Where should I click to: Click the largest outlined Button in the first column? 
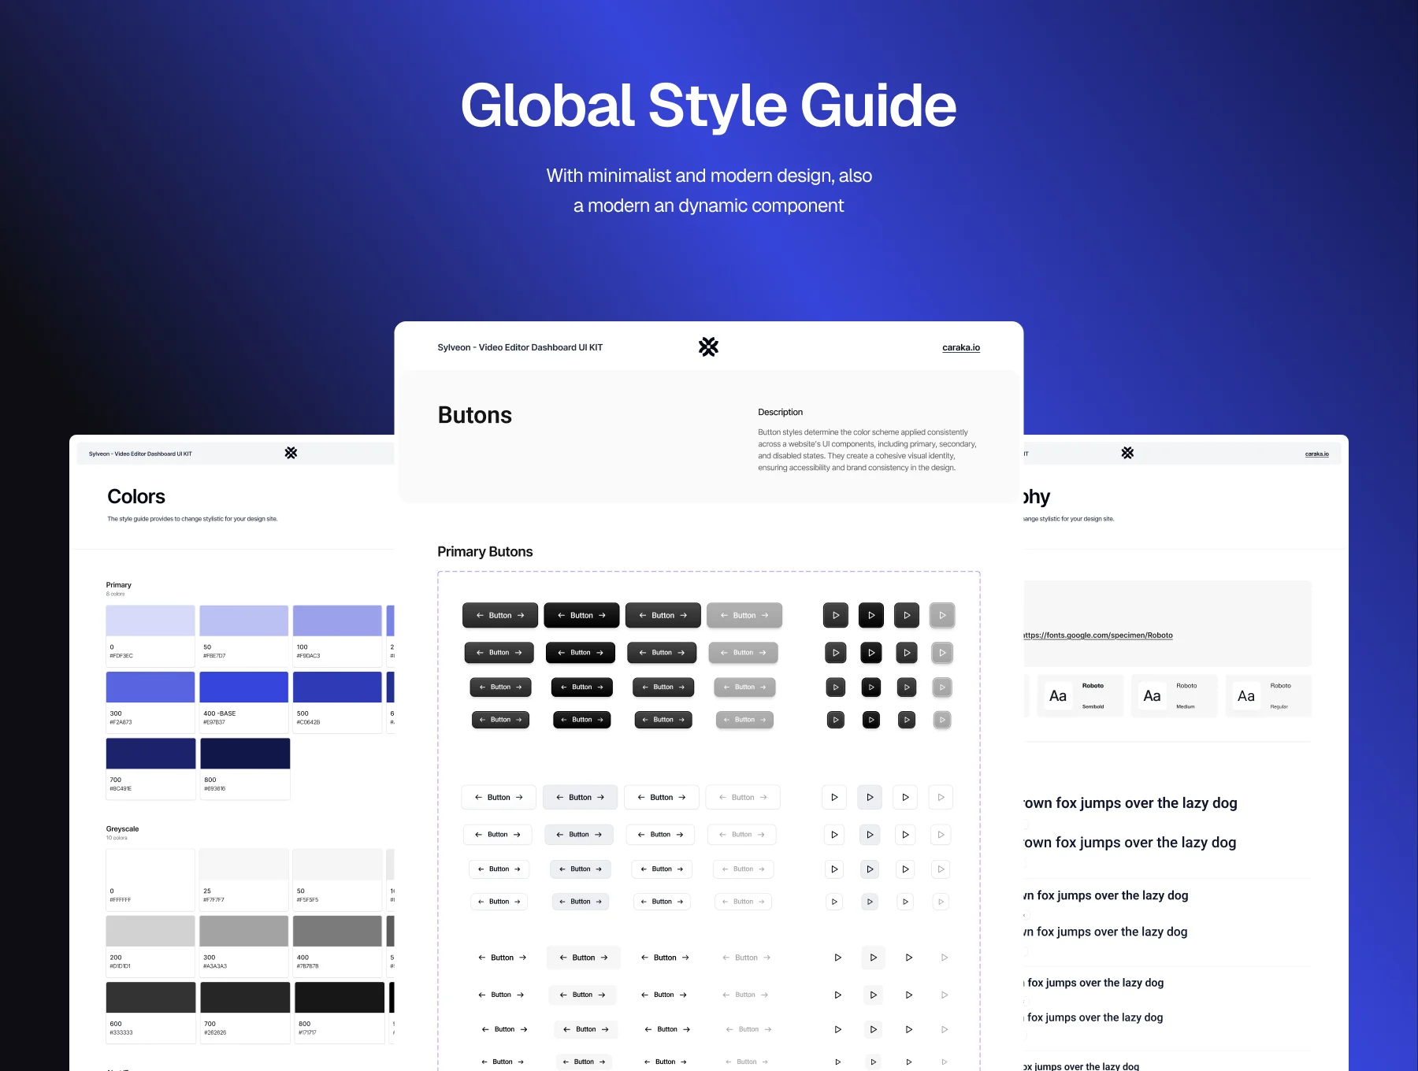499,797
